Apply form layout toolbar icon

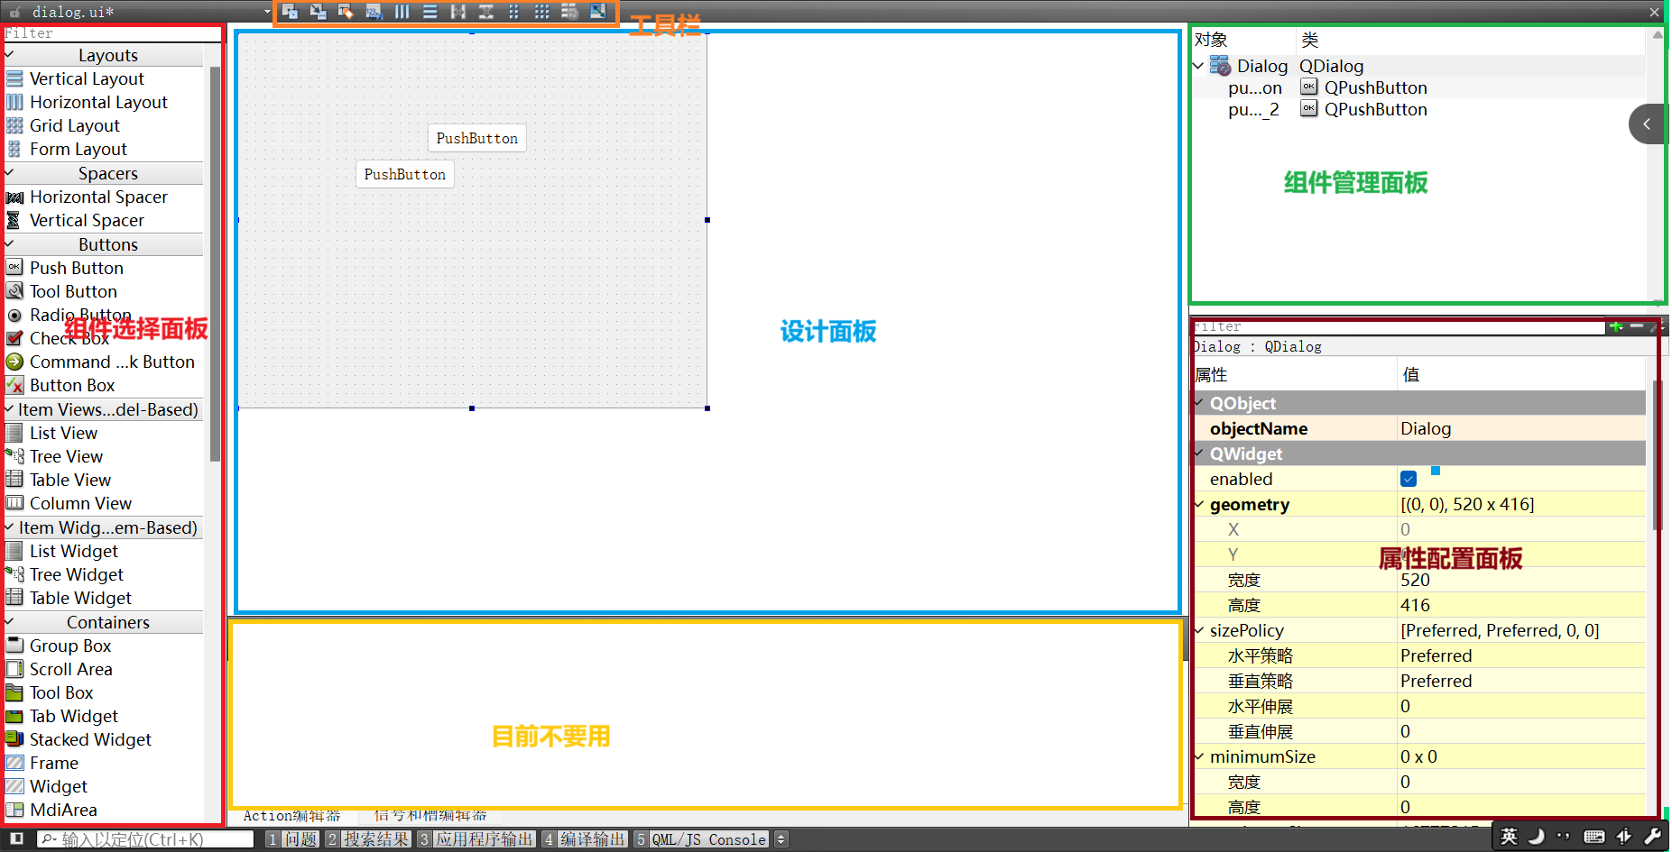513,12
